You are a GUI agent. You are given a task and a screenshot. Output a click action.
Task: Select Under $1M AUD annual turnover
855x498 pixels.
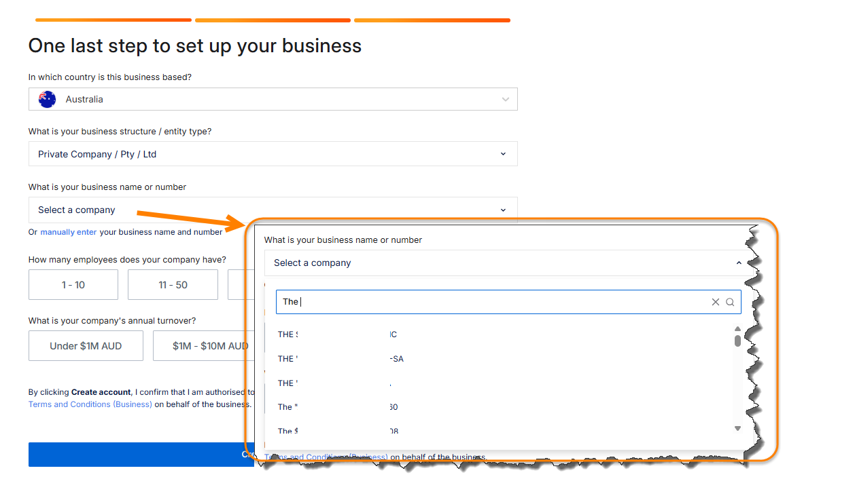[x=86, y=346]
